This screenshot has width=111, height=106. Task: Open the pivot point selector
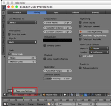click(73, 95)
